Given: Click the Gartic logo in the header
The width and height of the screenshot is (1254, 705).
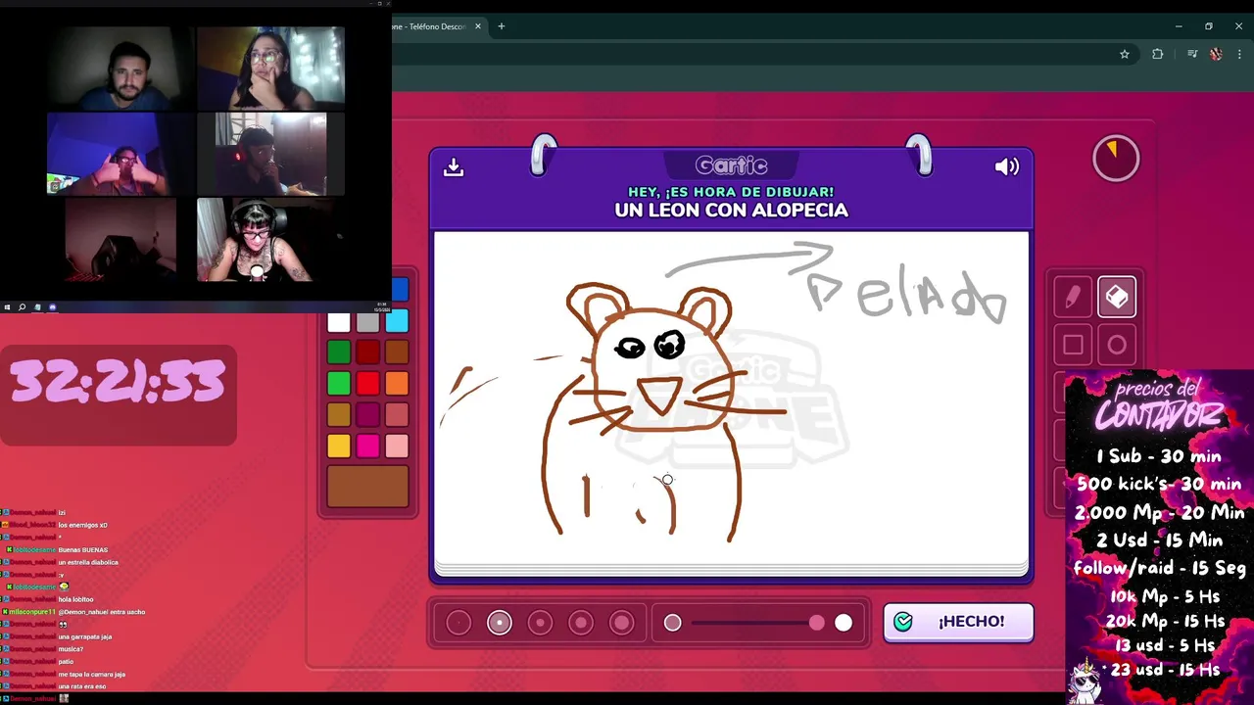Looking at the screenshot, I should (x=731, y=165).
